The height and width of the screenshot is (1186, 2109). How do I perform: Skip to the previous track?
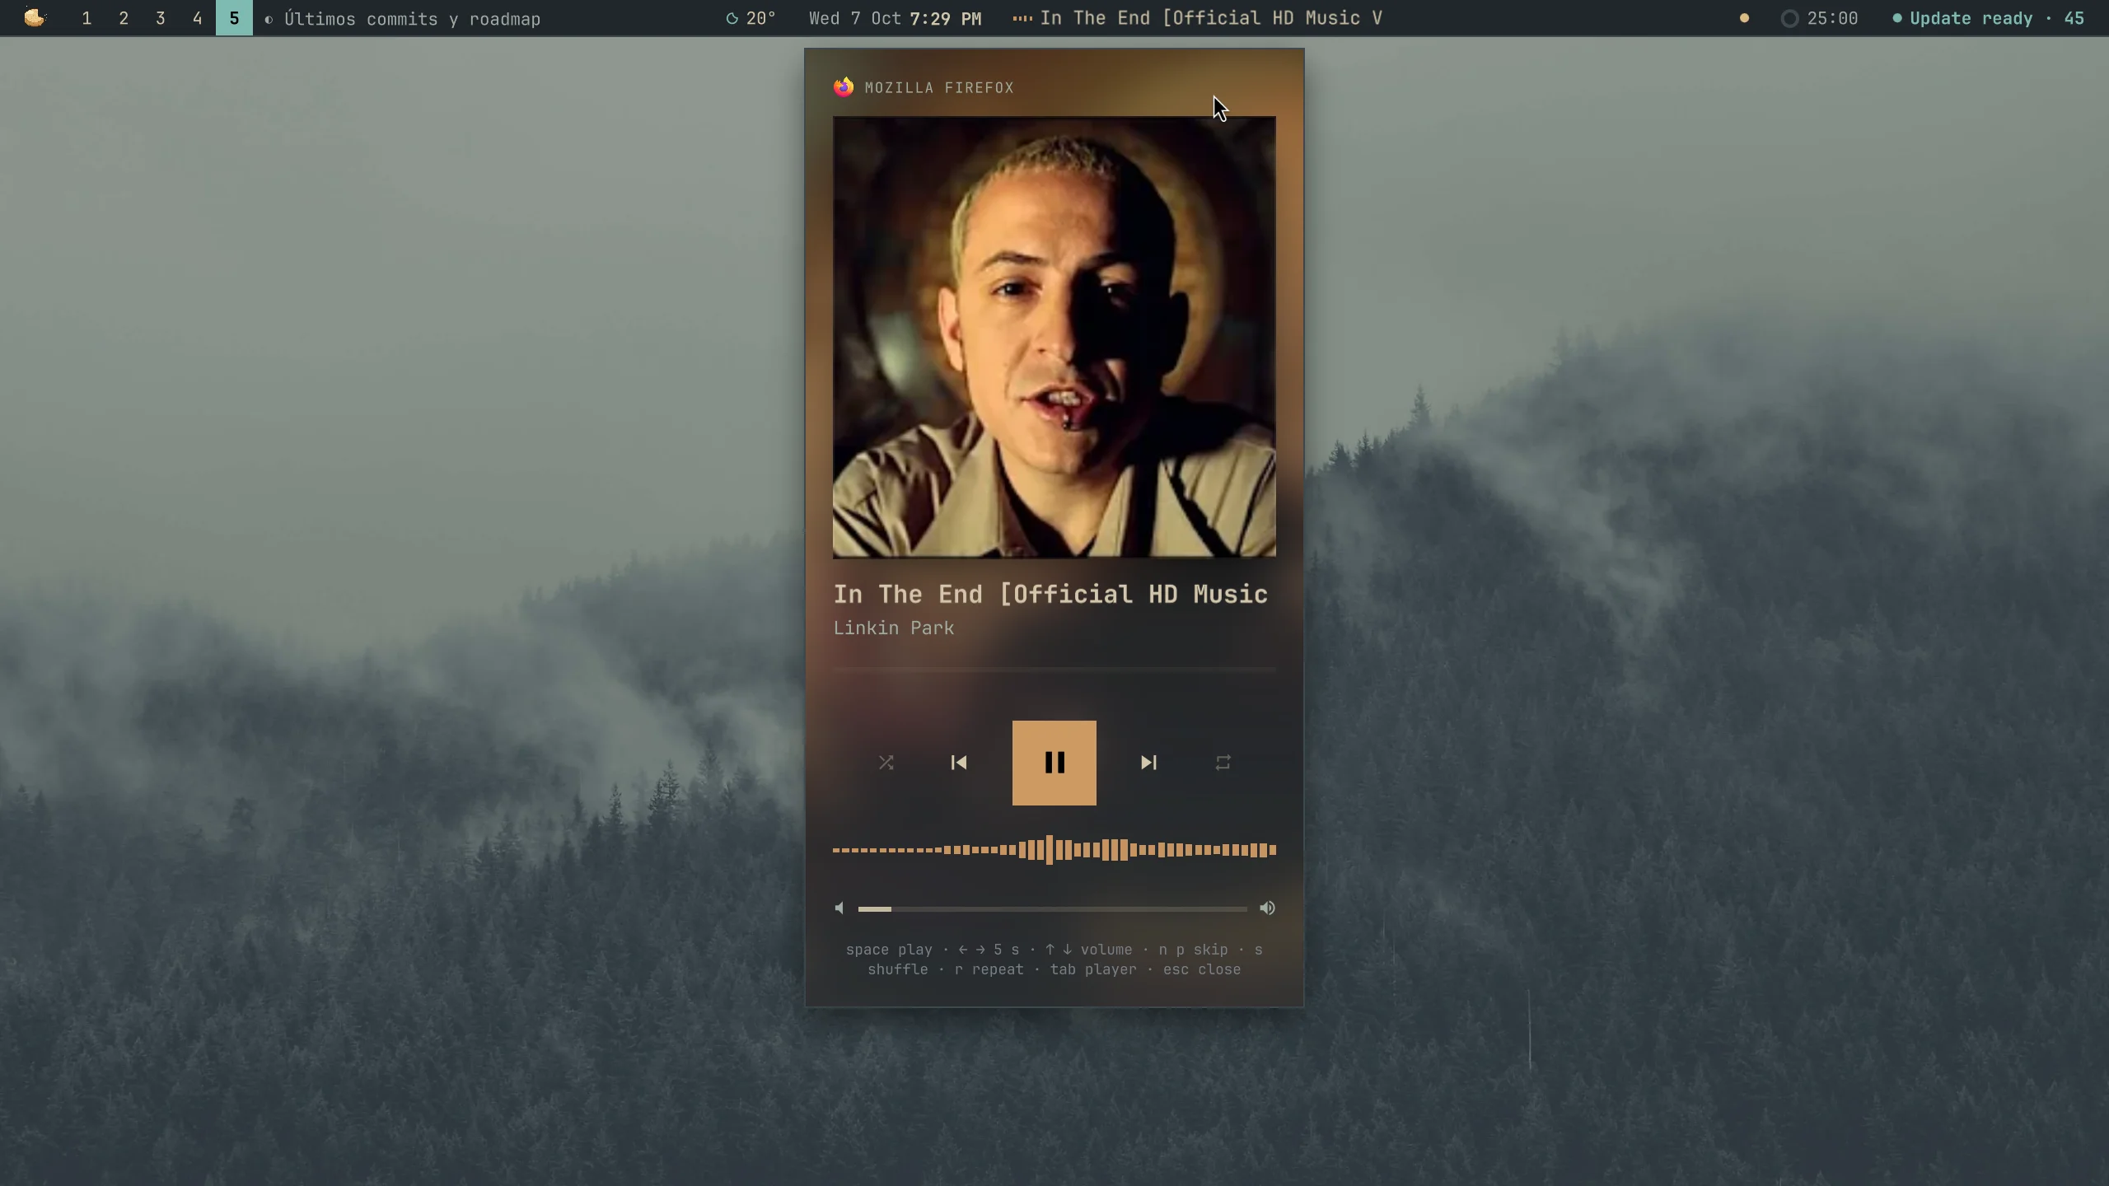pyautogui.click(x=959, y=763)
